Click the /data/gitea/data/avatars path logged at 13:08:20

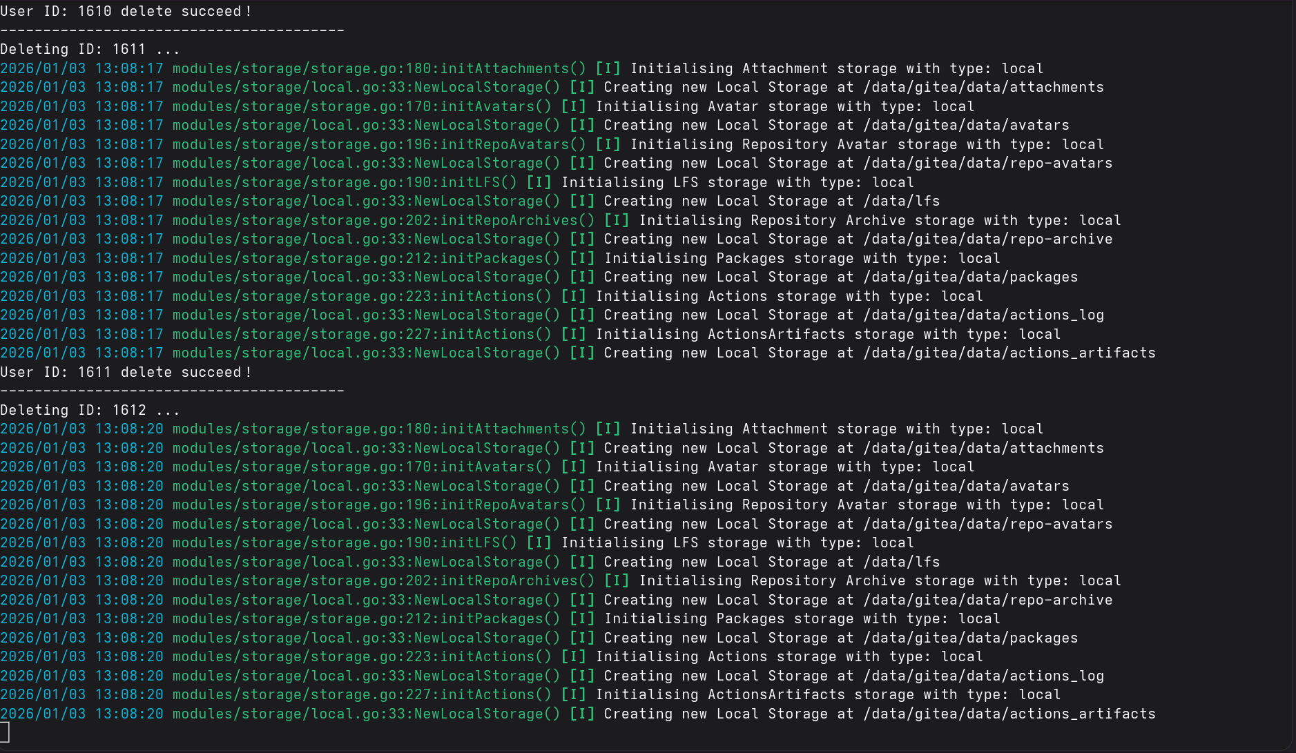[x=966, y=486]
